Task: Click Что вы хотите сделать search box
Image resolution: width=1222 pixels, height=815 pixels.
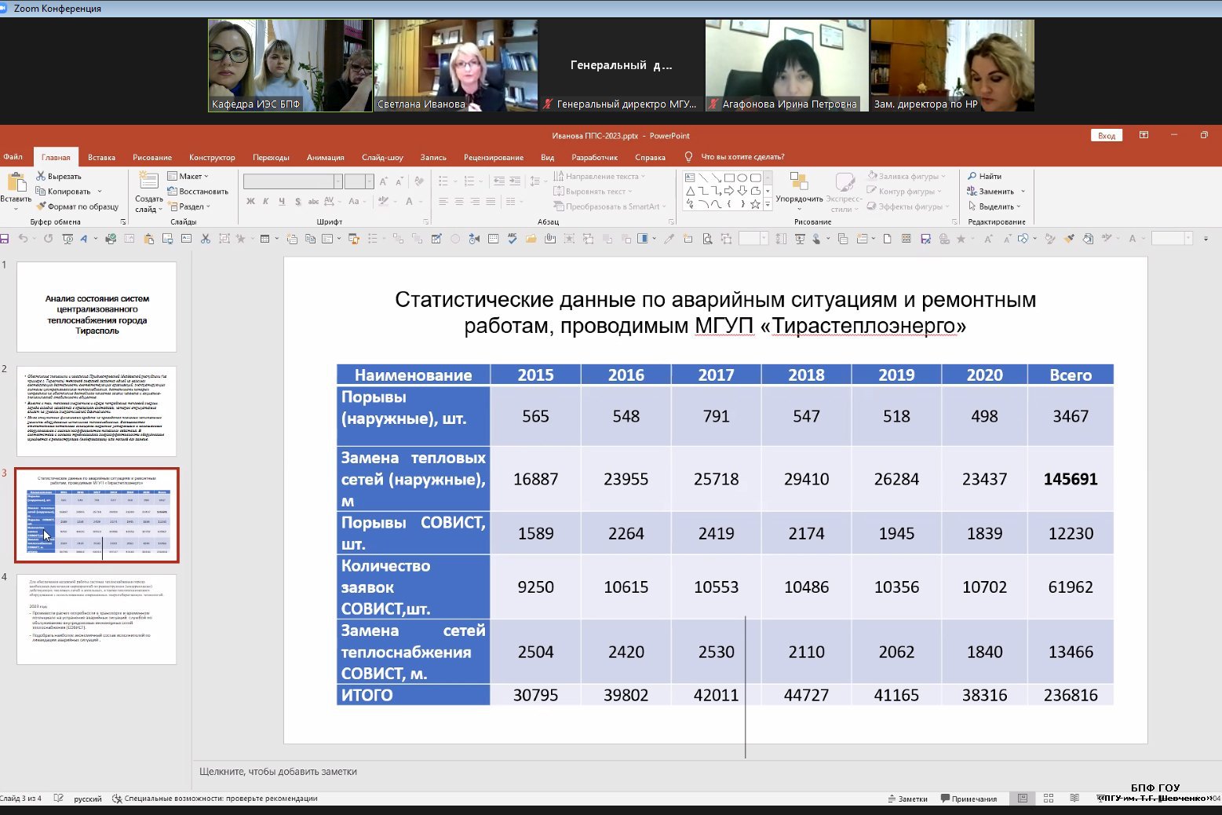Action: pos(742,157)
